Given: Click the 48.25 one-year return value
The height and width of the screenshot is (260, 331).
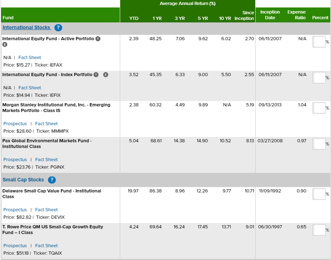Looking at the screenshot, I should coord(155,39).
